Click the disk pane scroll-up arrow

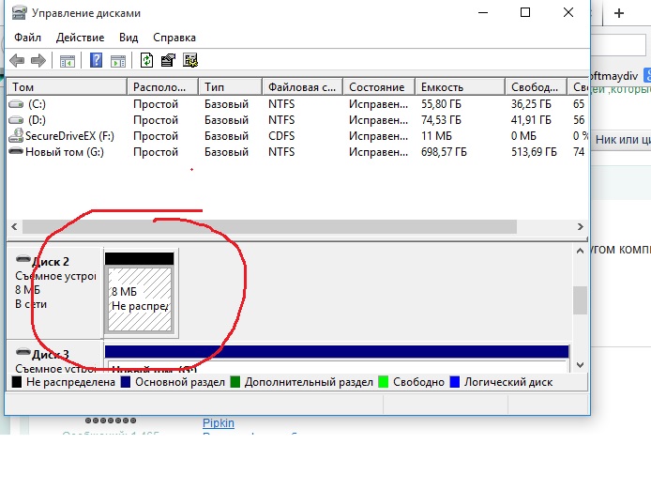pos(580,251)
